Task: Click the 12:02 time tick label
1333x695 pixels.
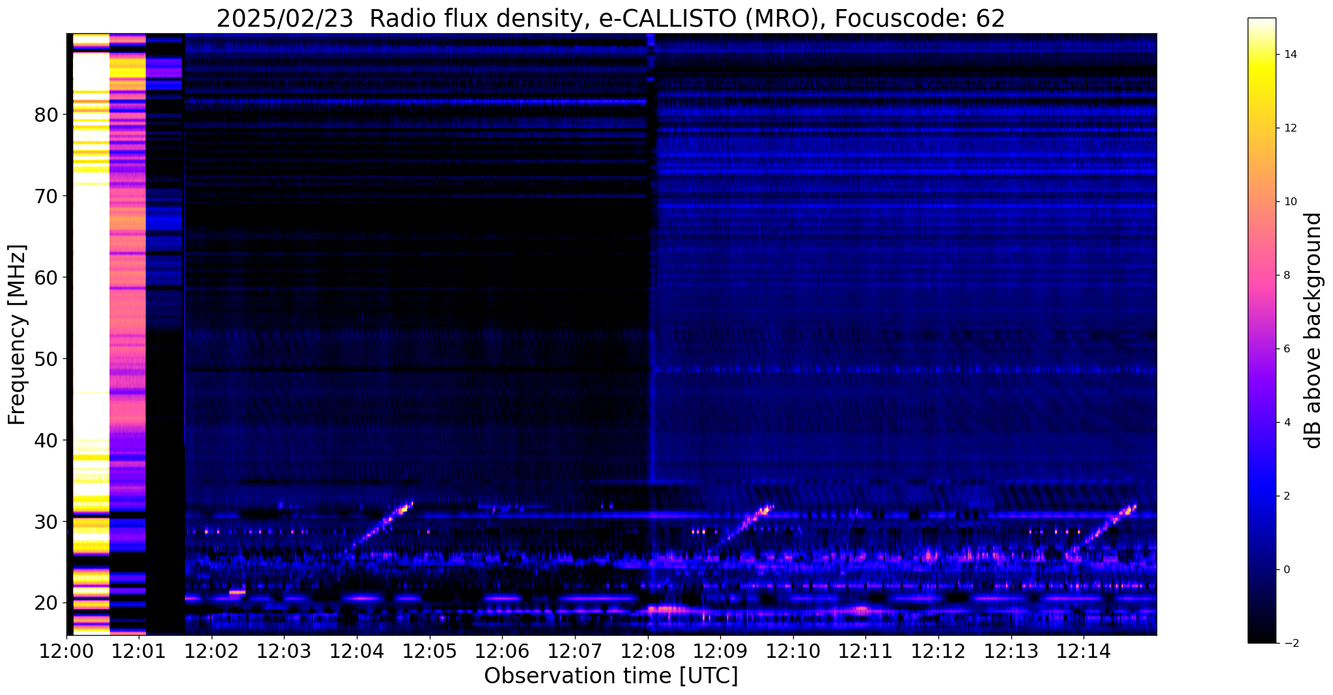Action: pyautogui.click(x=212, y=652)
